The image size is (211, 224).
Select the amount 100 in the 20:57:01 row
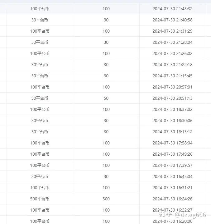pyautogui.click(x=106, y=87)
